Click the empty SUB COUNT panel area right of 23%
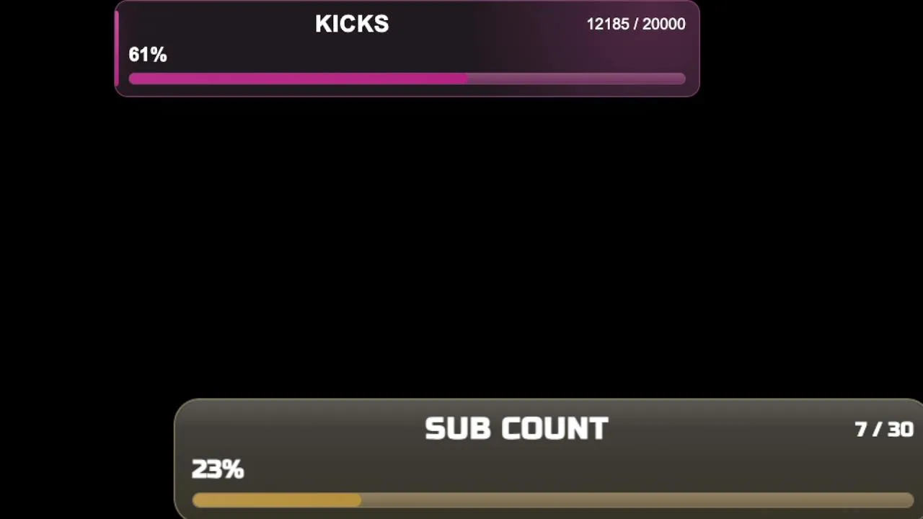Image resolution: width=923 pixels, height=519 pixels. (548, 469)
